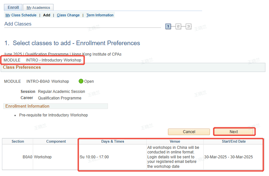269x176 pixels.
Task: Go to My Class Schedule
Action: coord(21,15)
